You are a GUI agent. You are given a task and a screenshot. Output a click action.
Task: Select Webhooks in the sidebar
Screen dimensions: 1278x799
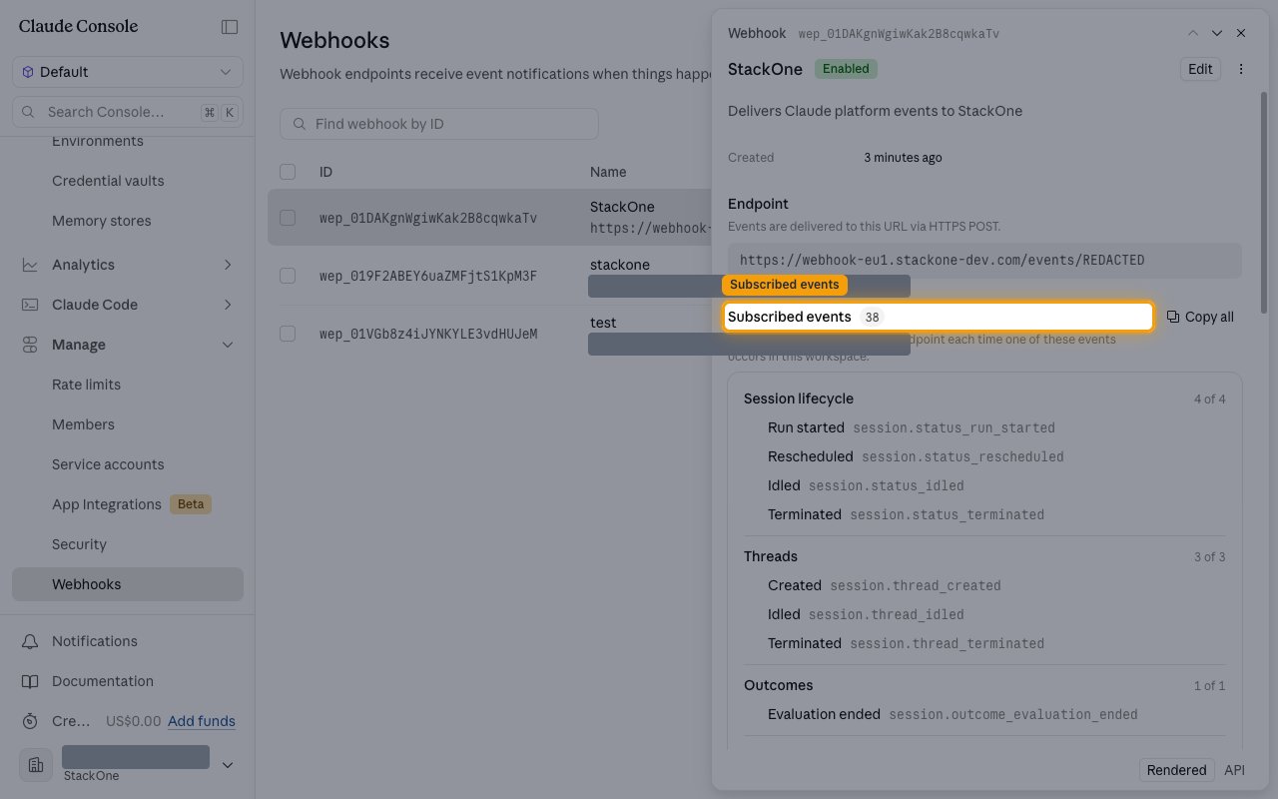[128, 584]
